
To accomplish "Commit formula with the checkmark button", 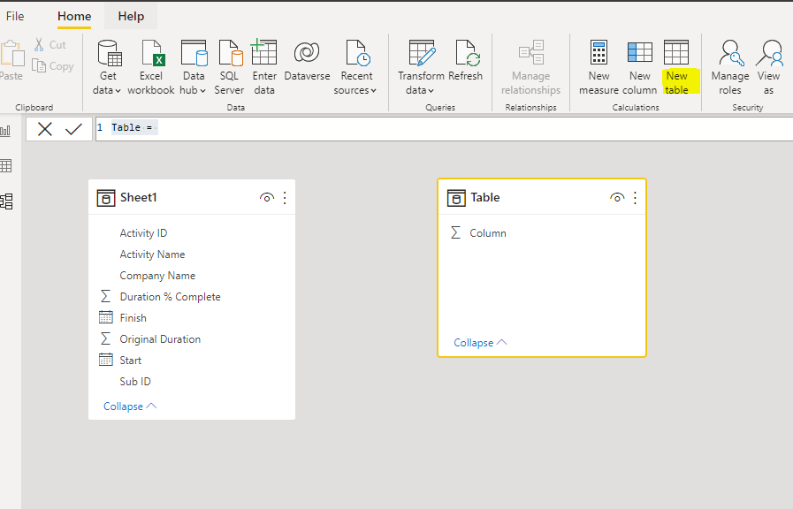I will tap(74, 129).
